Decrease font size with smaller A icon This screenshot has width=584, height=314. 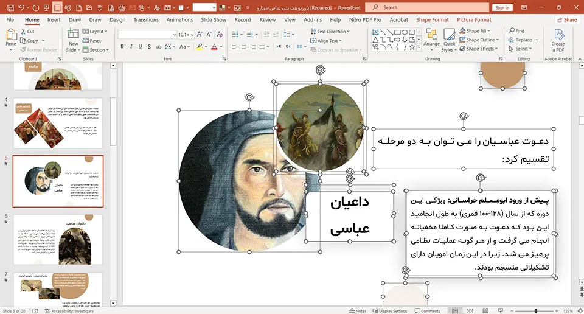(209, 34)
